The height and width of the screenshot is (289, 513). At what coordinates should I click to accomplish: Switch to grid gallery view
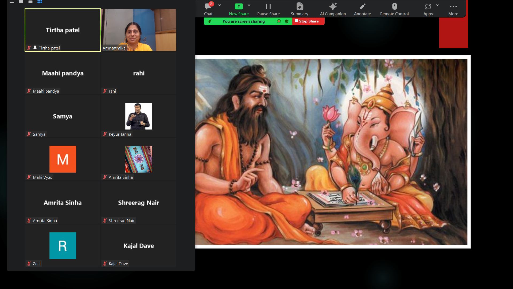click(x=40, y=2)
